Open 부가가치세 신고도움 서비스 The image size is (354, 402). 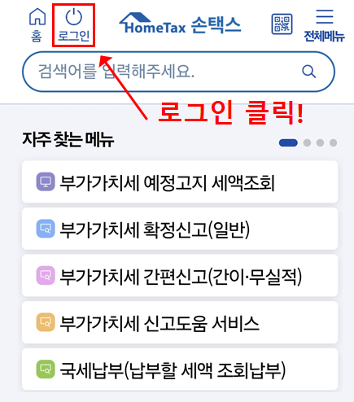pyautogui.click(x=180, y=322)
